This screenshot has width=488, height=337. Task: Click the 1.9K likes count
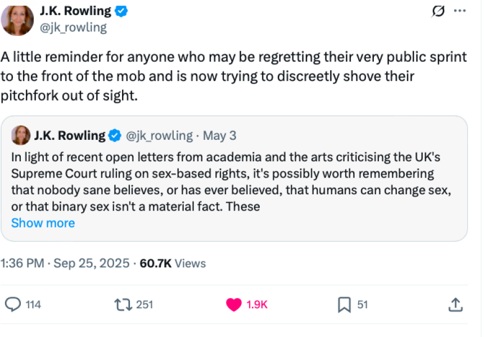pyautogui.click(x=257, y=304)
